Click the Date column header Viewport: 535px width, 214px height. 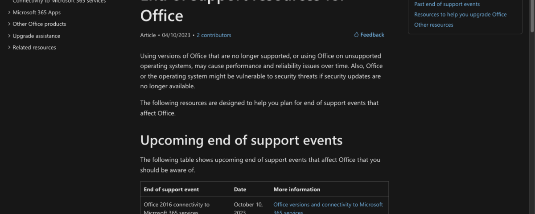point(240,189)
